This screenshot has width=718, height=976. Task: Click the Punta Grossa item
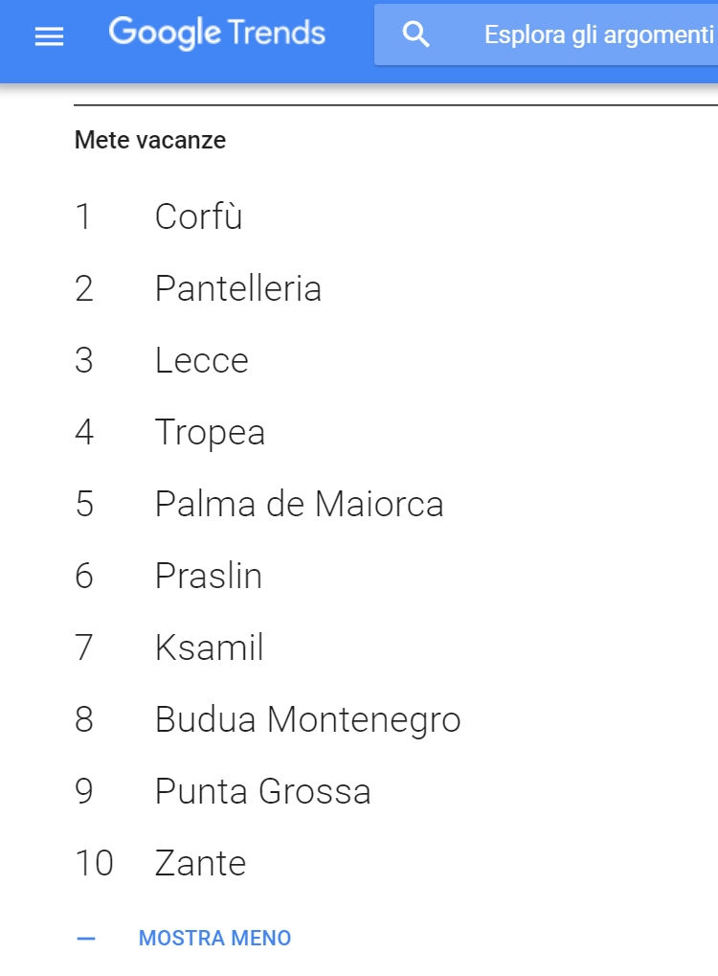[262, 792]
